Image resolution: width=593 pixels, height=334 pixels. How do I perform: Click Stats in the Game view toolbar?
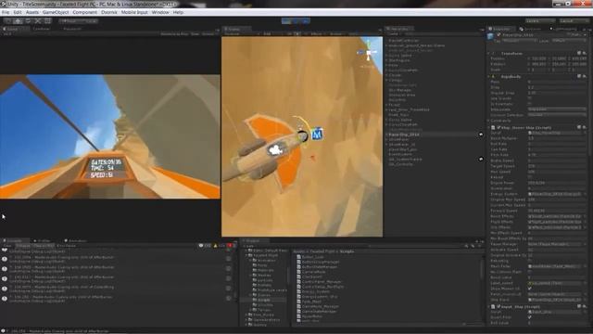click(195, 34)
